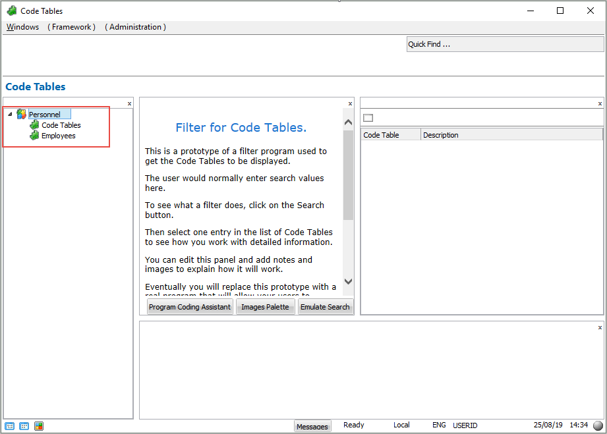Image resolution: width=607 pixels, height=434 pixels.
Task: Click the Quick Find input field
Action: (x=505, y=44)
